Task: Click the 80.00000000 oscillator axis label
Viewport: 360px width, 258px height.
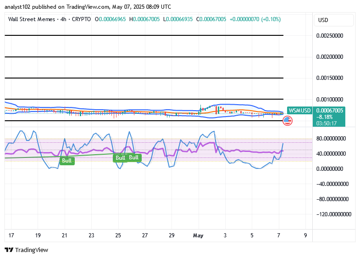Action: coord(331,139)
